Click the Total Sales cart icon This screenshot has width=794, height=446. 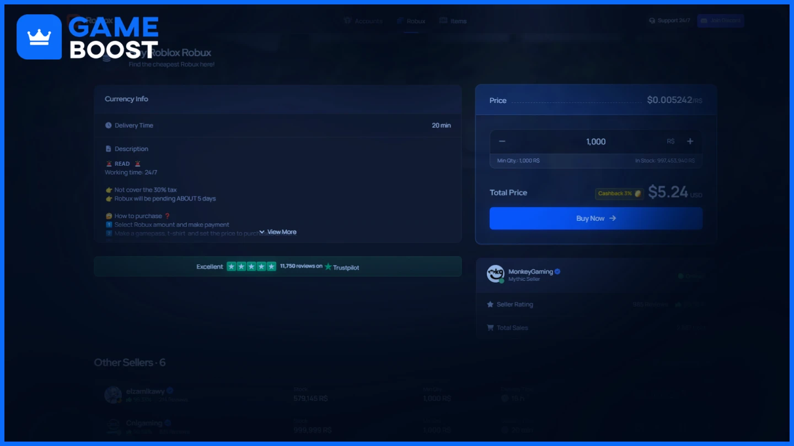(490, 328)
